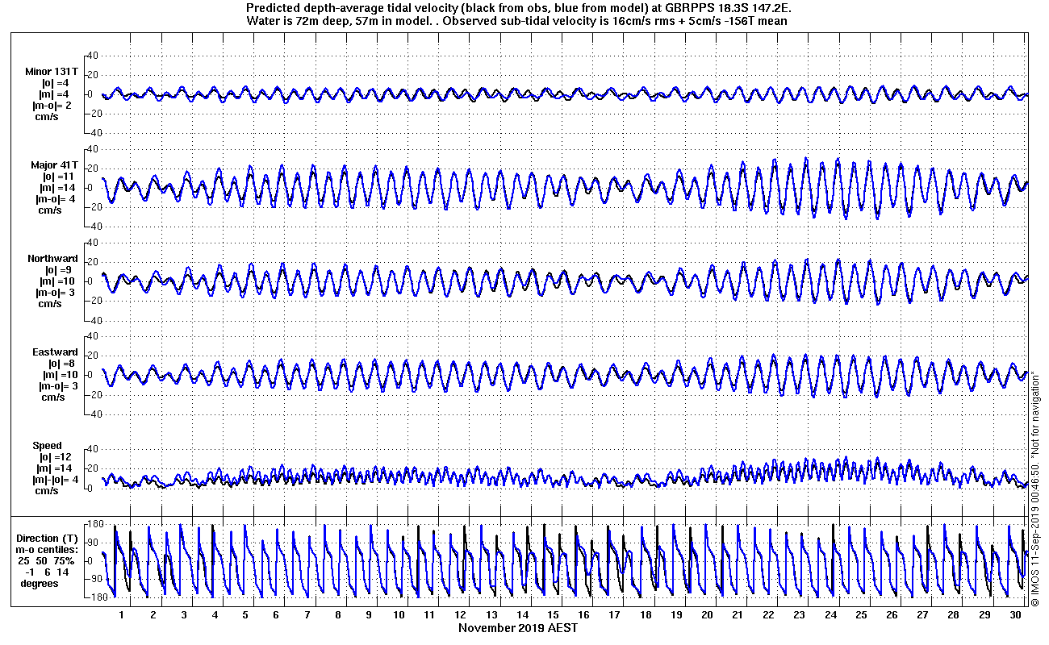Click the '25 50 75%' centile header
This screenshot has width=1049, height=645.
48,560
